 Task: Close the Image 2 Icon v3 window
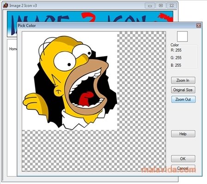point(171,6)
